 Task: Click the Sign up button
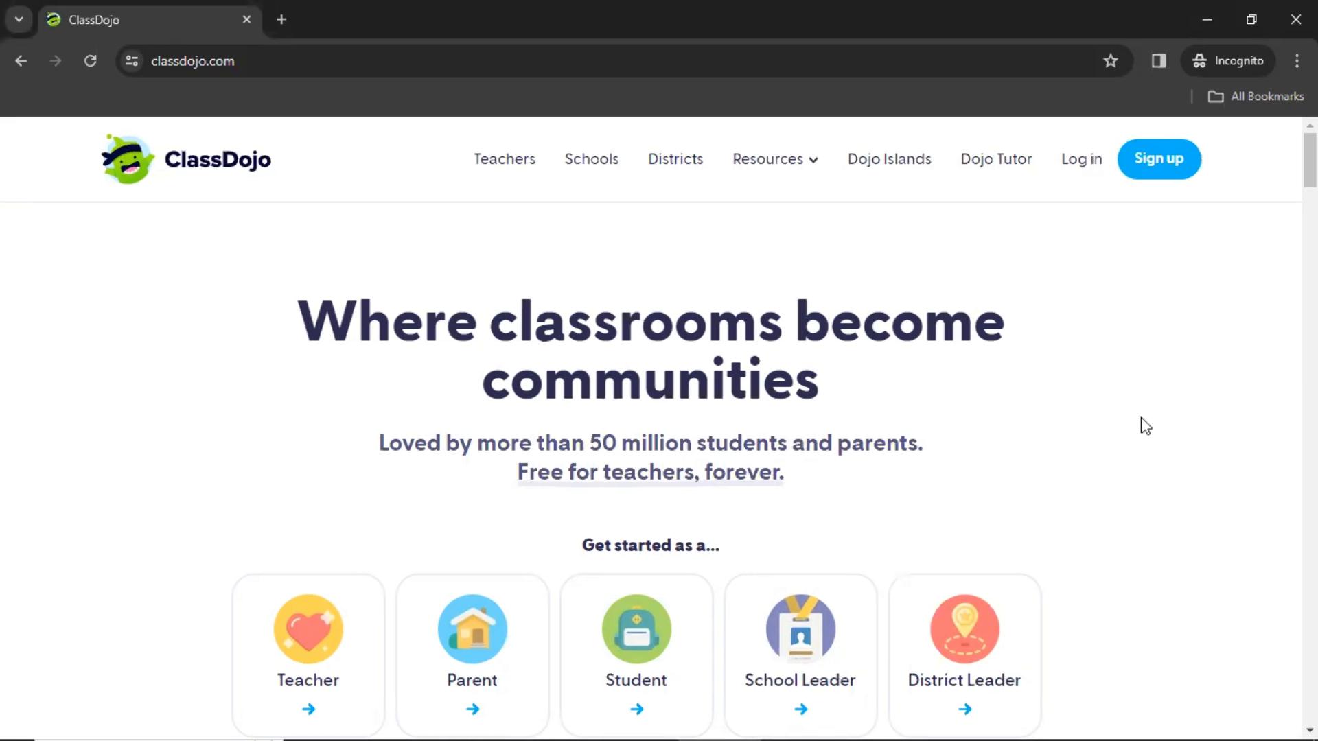click(x=1159, y=158)
